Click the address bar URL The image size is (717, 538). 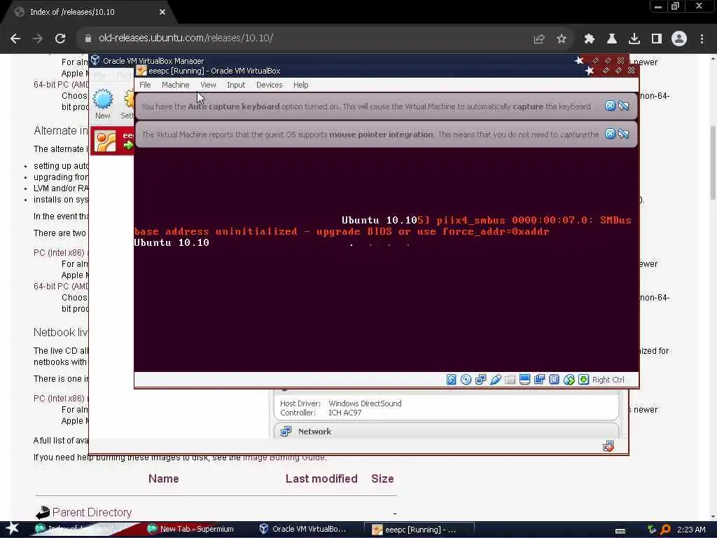point(186,38)
